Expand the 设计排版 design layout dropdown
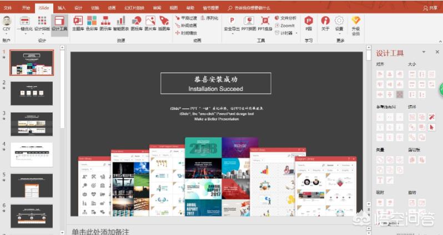 pyautogui.click(x=42, y=34)
